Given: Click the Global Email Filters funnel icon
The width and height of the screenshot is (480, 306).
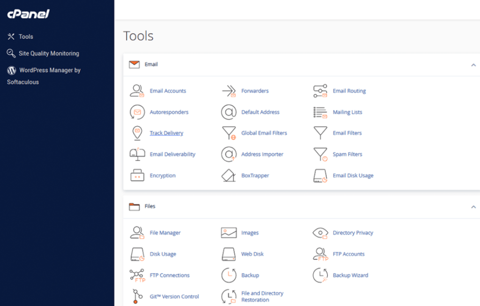Looking at the screenshot, I should click(229, 133).
